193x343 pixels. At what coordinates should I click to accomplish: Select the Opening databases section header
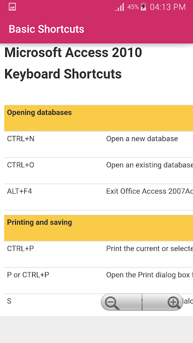tap(99, 118)
